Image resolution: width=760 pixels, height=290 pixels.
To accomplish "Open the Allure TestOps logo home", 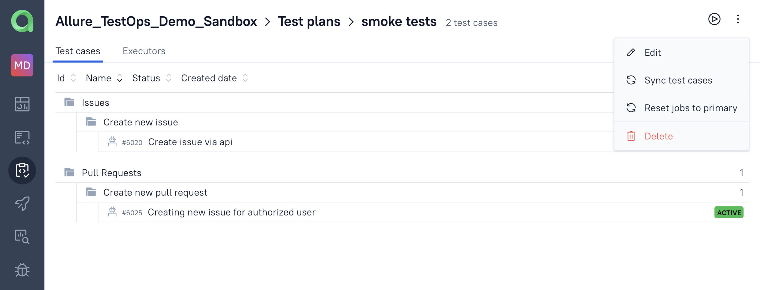I will 22,21.
